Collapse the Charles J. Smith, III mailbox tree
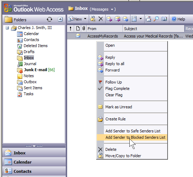 7,28
